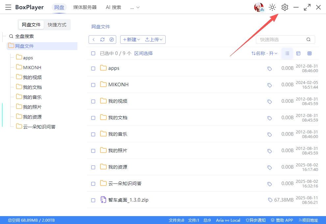Screen dimensions: 326x224
Task: Check the box for 我的资源 folder
Action: (93, 167)
